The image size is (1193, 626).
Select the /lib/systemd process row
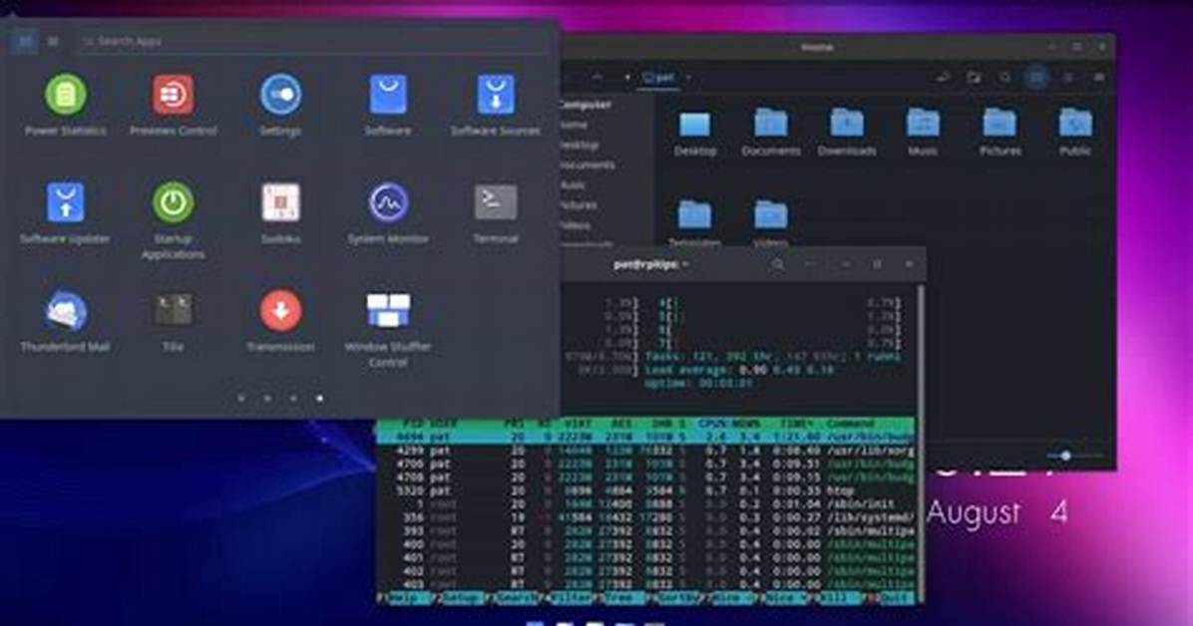tap(646, 517)
